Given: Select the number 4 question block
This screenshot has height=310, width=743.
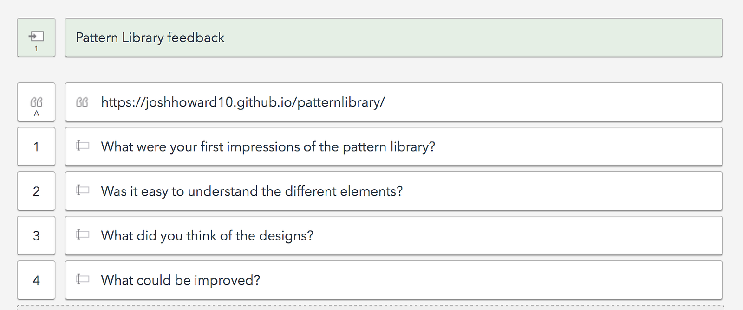Looking at the screenshot, I should (36, 280).
